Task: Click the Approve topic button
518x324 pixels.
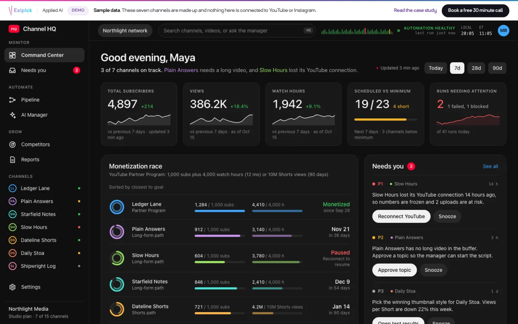Action: (394, 270)
